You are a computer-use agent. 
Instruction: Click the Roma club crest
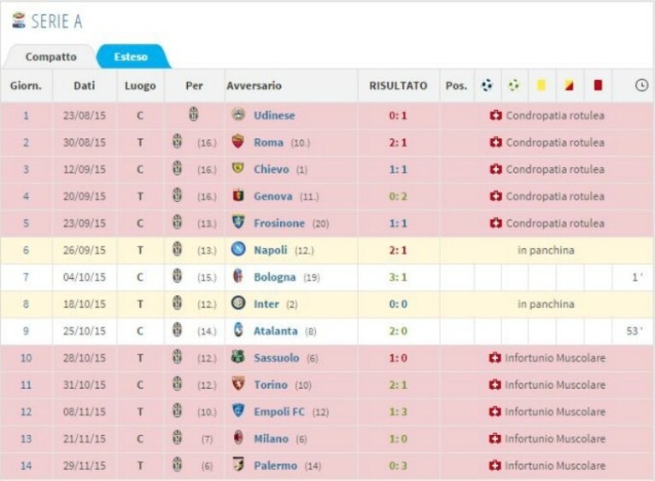coord(237,142)
